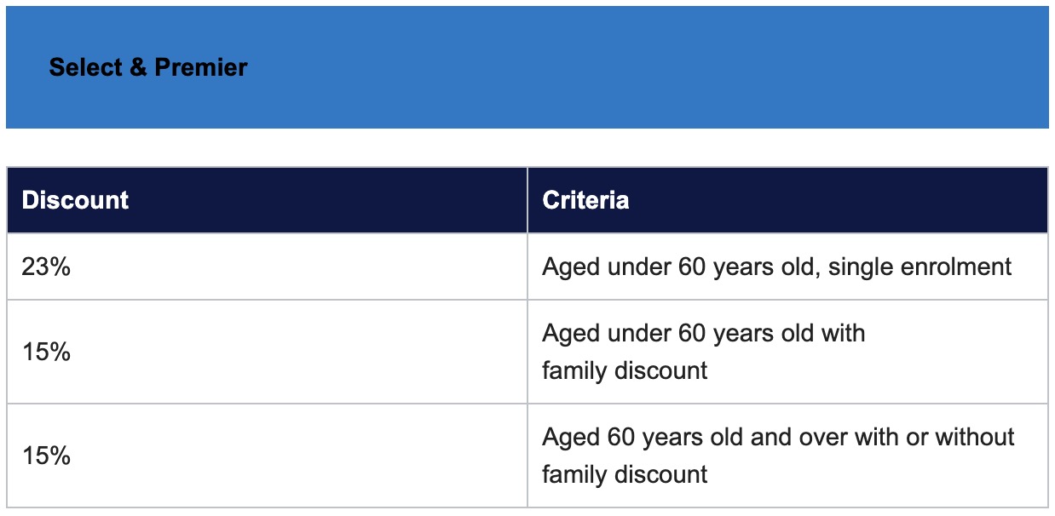The height and width of the screenshot is (516, 1055).
Task: Click the word 'Premier' in the banner
Action: coord(201,67)
